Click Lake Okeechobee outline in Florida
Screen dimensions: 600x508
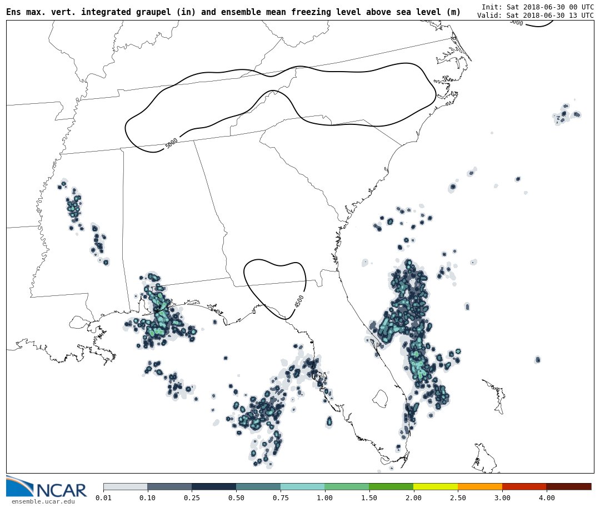click(380, 398)
